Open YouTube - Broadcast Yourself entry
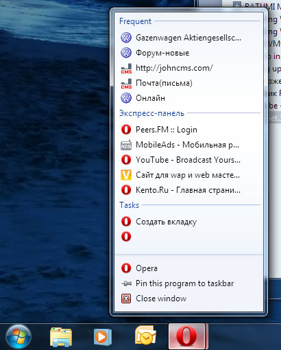 (x=188, y=160)
